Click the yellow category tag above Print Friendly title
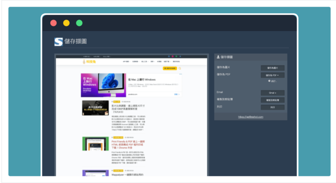This screenshot has width=336, height=183. pos(118,137)
